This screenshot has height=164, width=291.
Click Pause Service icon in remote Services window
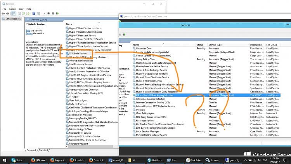[120, 35]
